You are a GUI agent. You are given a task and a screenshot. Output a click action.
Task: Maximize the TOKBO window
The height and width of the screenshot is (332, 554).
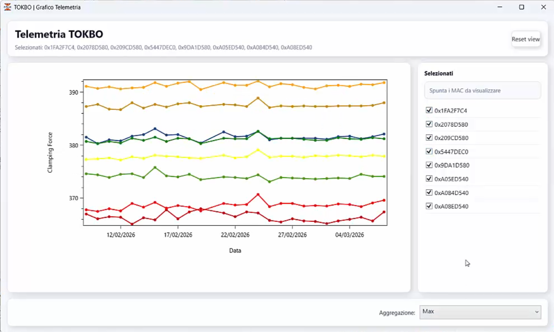tap(522, 7)
